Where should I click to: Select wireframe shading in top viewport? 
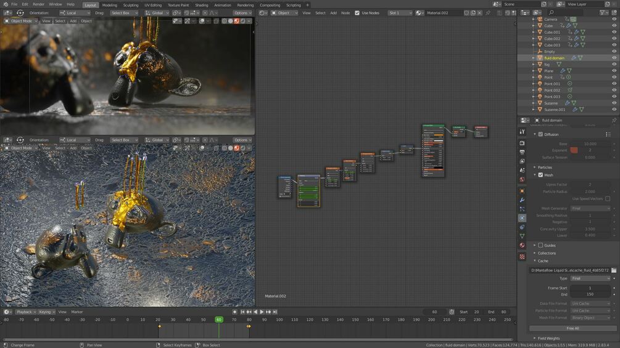(x=225, y=21)
